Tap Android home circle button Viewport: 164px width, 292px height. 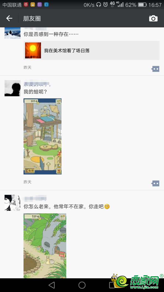82,285
